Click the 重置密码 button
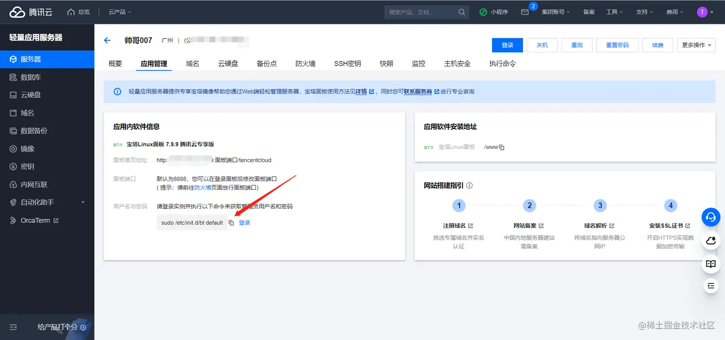The width and height of the screenshot is (725, 340). point(617,45)
